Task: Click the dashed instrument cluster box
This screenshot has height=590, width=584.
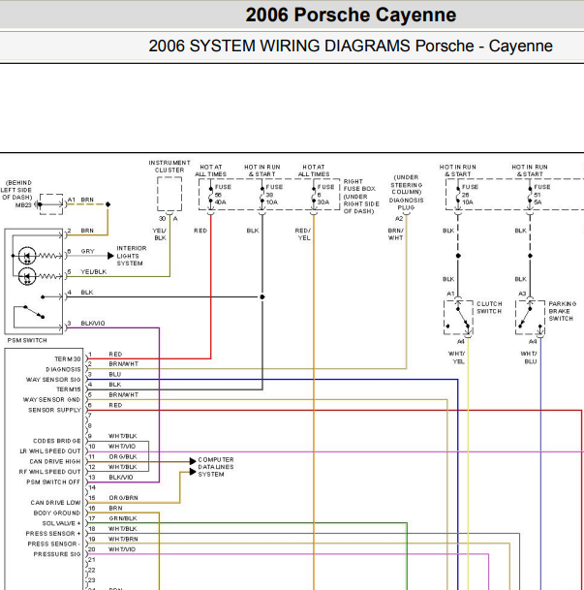Action: pos(169,194)
